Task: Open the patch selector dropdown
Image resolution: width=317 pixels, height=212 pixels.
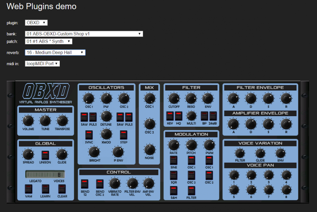Action: pos(49,41)
